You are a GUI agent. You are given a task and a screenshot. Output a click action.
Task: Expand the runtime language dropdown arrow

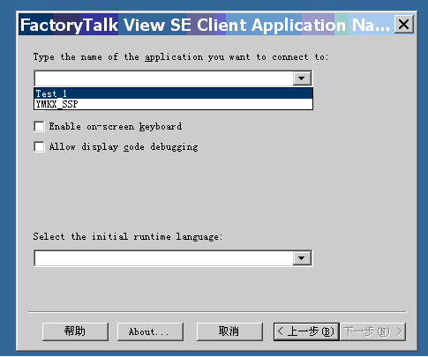click(x=302, y=258)
